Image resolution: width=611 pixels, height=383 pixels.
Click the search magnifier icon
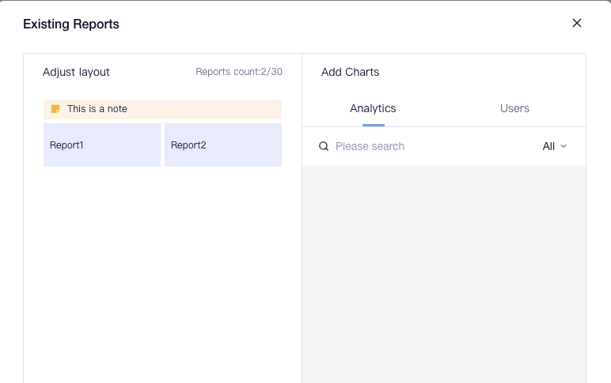[x=324, y=146]
